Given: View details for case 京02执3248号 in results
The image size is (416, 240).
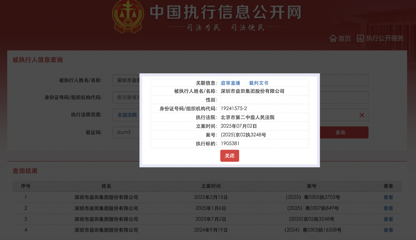Looking at the screenshot, I should click(388, 219).
